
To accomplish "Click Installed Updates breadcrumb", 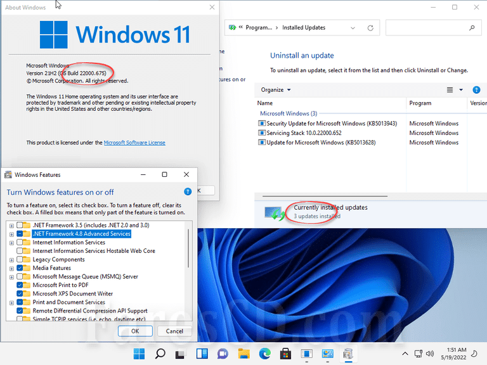I will coord(304,28).
